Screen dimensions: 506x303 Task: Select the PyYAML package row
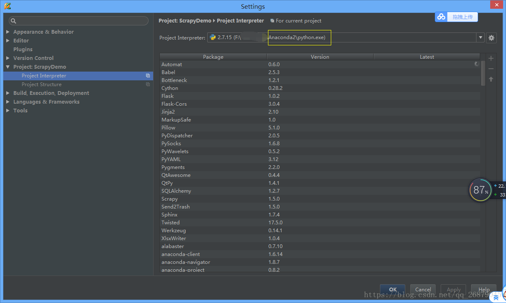[320, 159]
